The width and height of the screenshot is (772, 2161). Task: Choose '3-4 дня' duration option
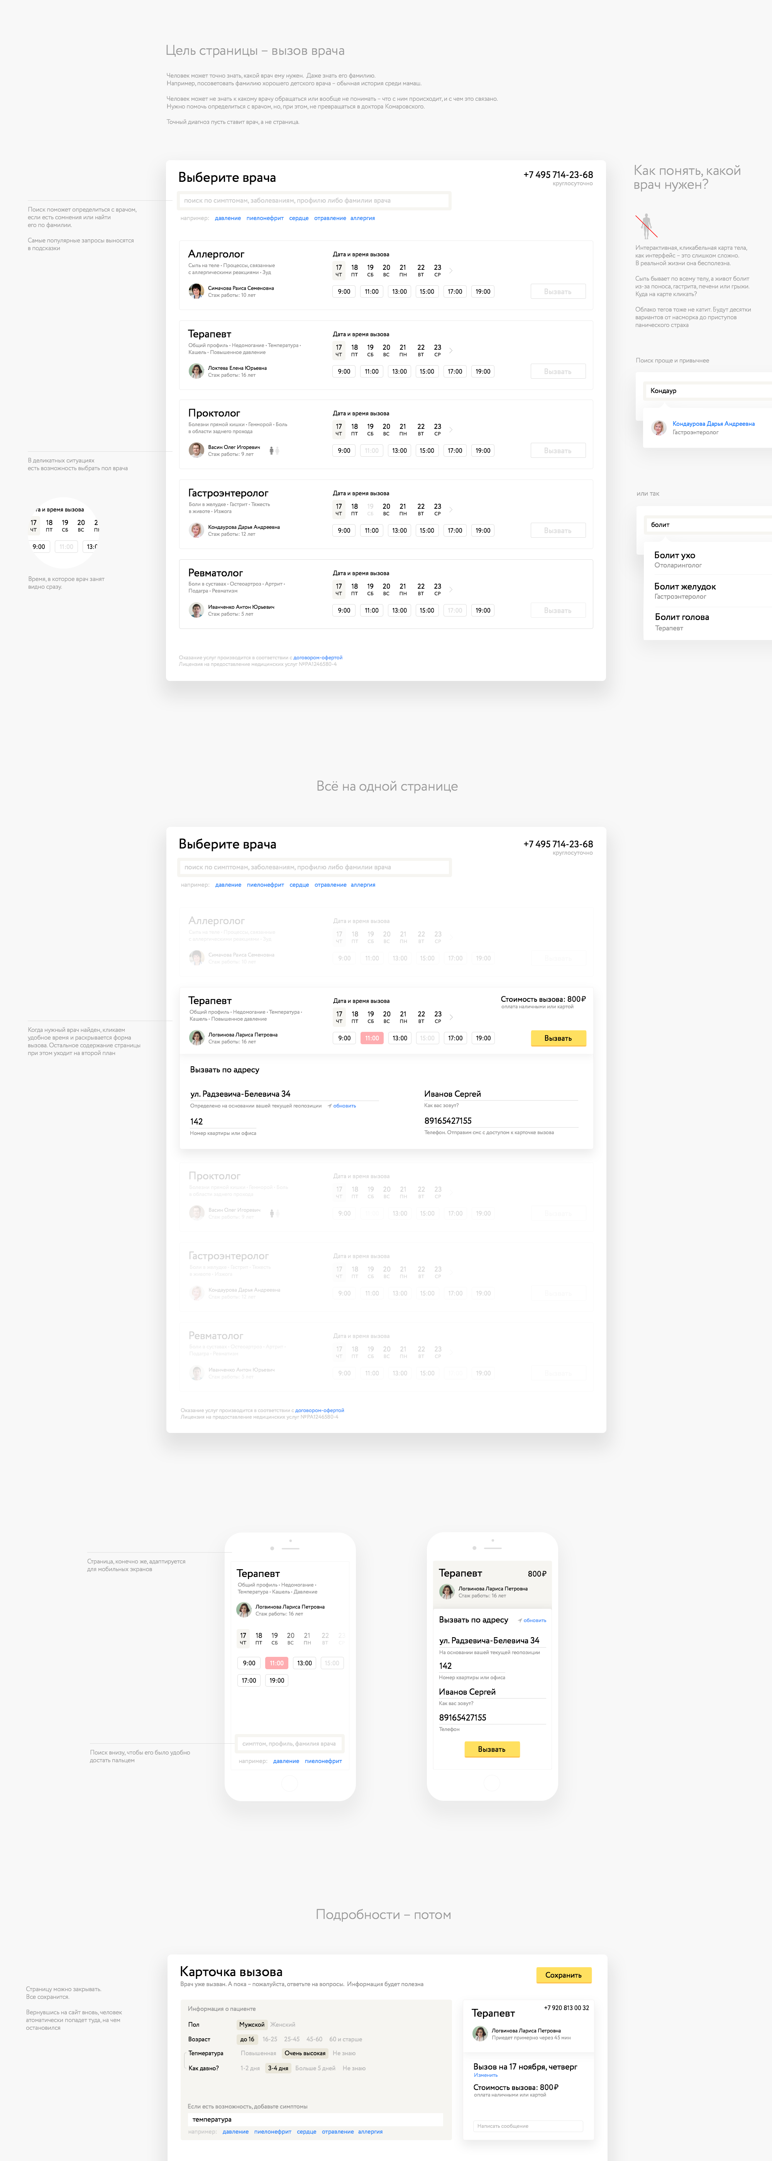[x=278, y=2068]
